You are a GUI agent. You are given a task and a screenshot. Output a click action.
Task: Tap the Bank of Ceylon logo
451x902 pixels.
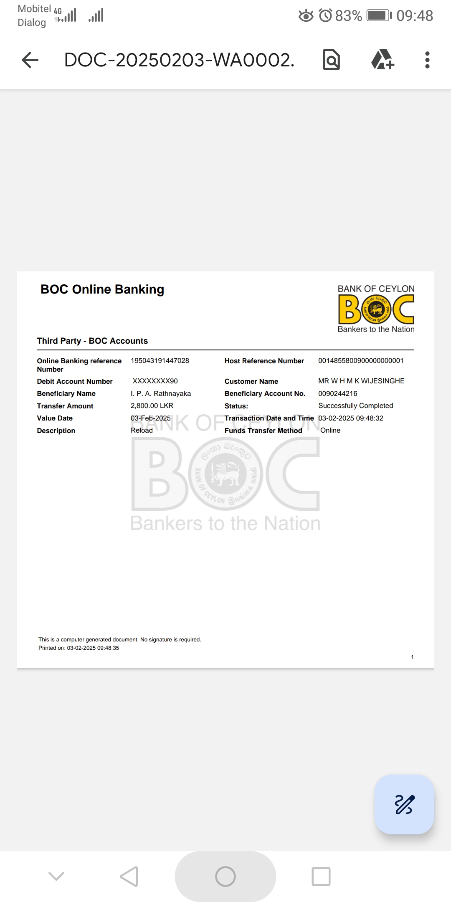click(376, 309)
